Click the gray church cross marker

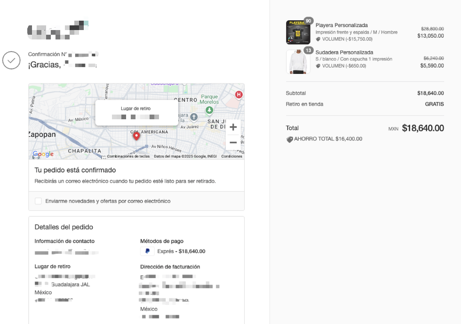tap(194, 117)
